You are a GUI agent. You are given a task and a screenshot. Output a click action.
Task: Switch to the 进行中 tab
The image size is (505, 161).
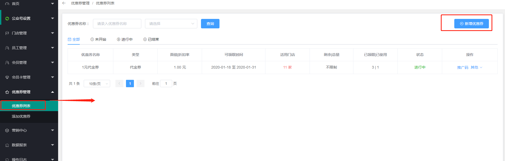click(125, 39)
